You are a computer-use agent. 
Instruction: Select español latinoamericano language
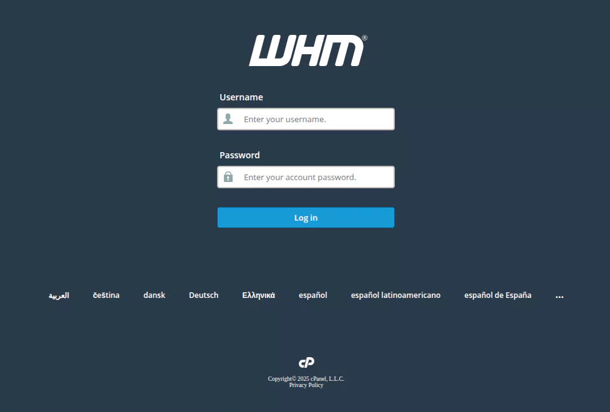point(395,295)
